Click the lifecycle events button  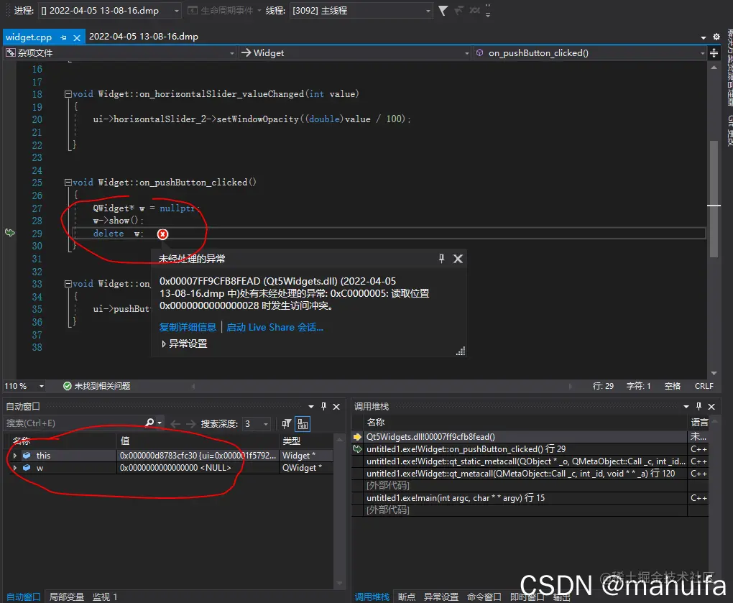pos(223,10)
